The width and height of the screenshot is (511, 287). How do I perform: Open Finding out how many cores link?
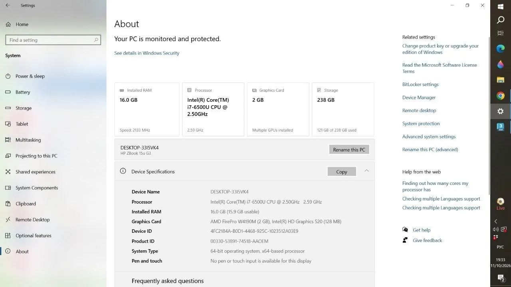point(435,187)
